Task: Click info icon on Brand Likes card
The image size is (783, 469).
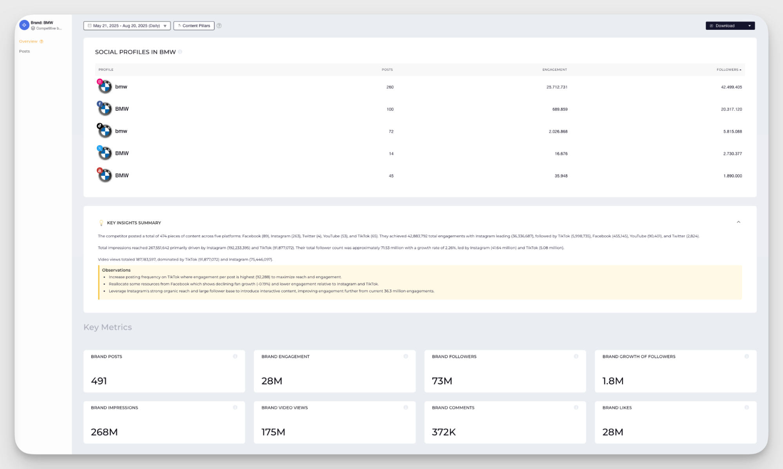Action: coord(747,408)
